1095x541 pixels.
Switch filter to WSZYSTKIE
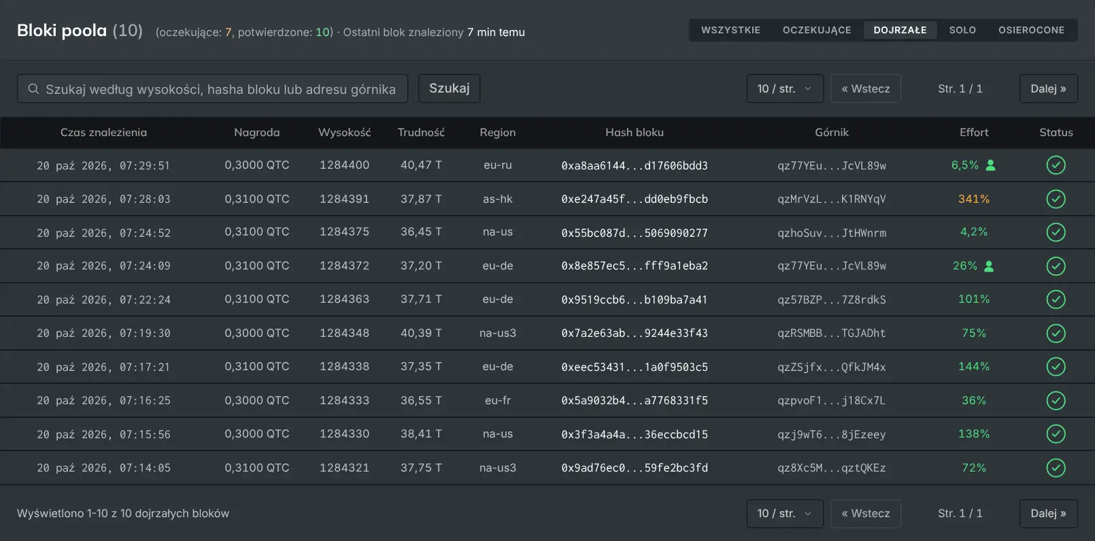click(730, 30)
